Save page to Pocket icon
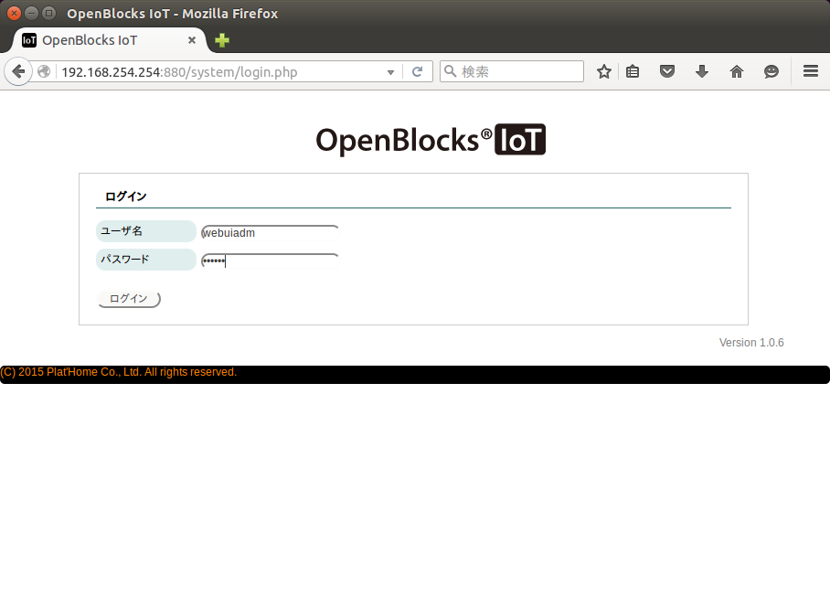The height and width of the screenshot is (596, 830). (667, 71)
